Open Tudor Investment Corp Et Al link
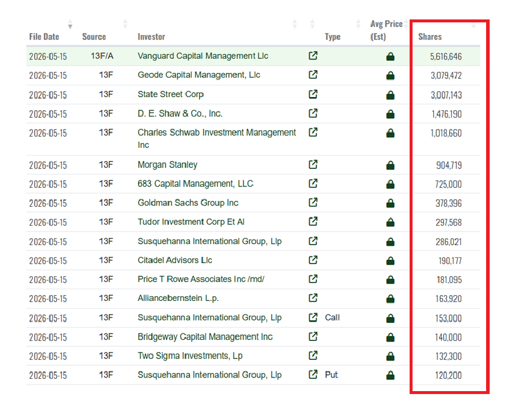Viewport: 512px width, 407px height. pos(191,221)
